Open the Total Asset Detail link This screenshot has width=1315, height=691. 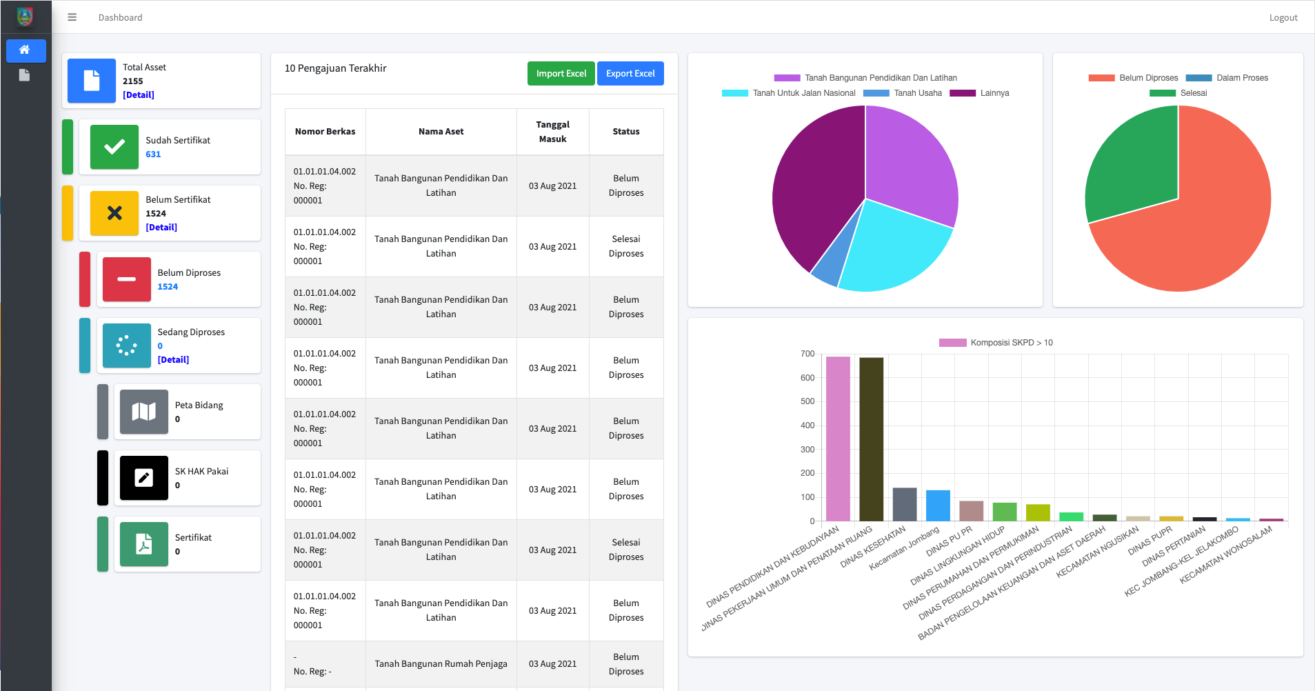pos(139,95)
